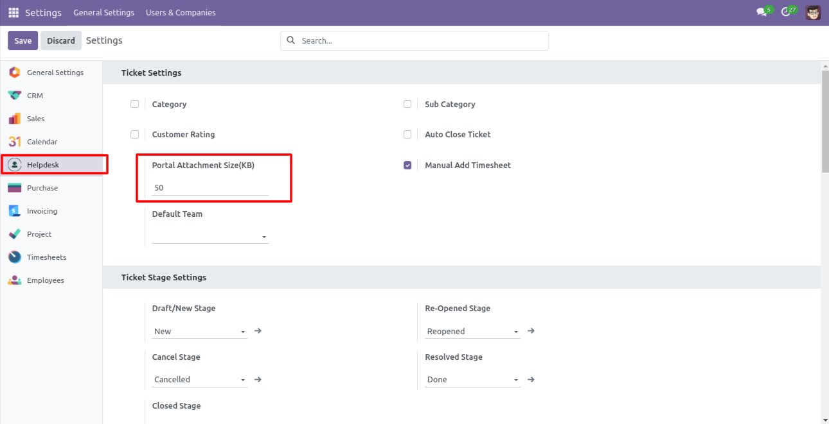829x424 pixels.
Task: Click the Ticket Stage Settings heading
Action: tap(164, 277)
